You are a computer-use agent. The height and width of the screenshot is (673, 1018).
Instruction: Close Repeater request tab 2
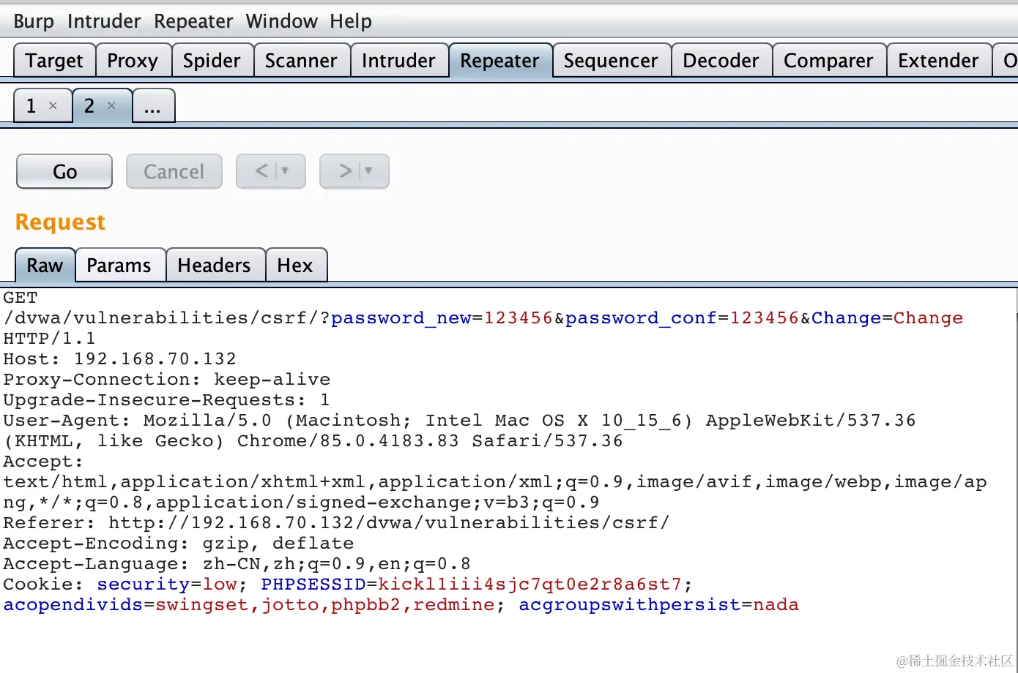(111, 105)
